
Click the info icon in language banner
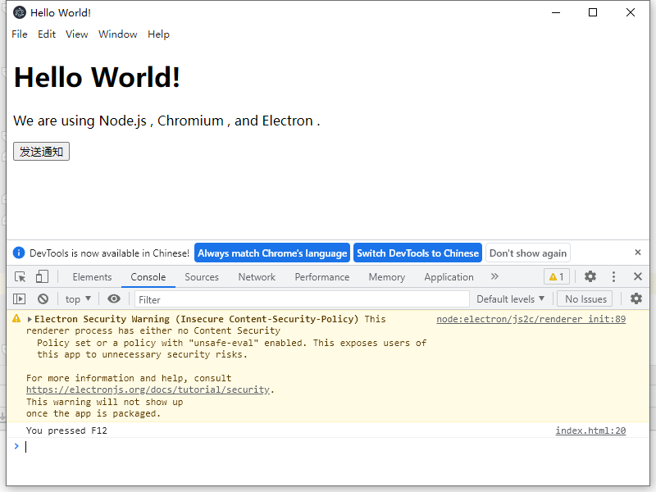coord(19,253)
